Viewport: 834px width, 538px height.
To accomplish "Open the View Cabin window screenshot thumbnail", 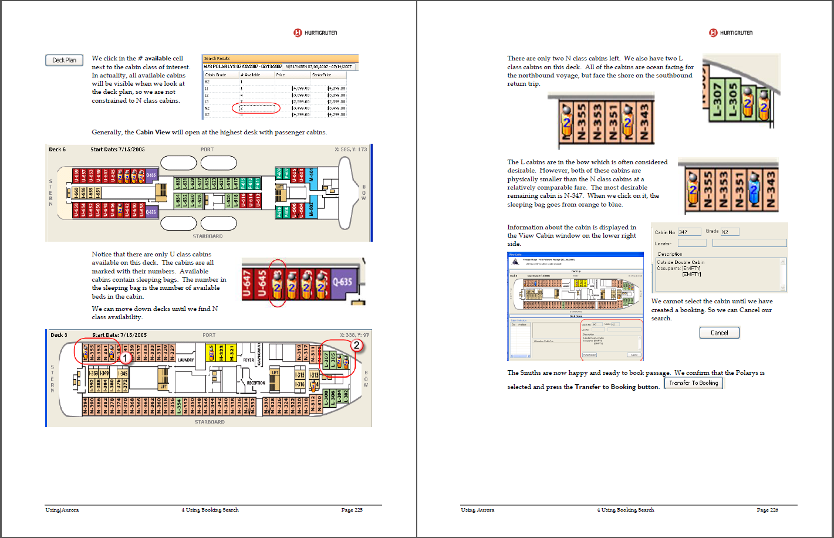I will pyautogui.click(x=575, y=306).
